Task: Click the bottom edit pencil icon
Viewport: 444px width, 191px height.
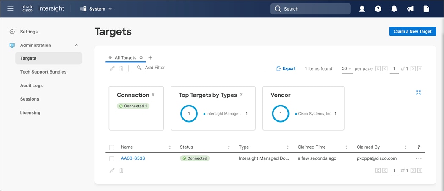Action: [112, 170]
